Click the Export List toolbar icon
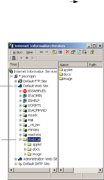104x180 pixels. point(84,52)
